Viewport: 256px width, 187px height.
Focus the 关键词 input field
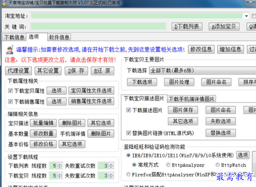click(x=98, y=27)
